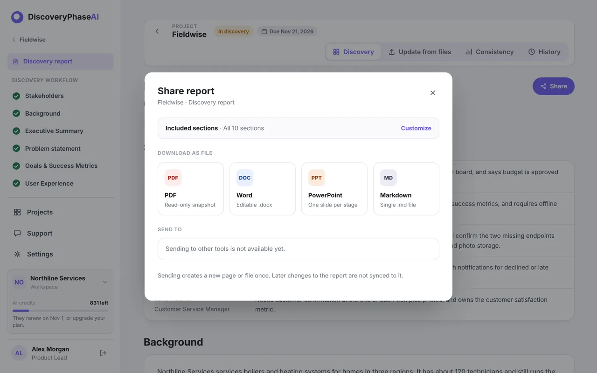Click the Problem statement check icon

click(x=16, y=149)
